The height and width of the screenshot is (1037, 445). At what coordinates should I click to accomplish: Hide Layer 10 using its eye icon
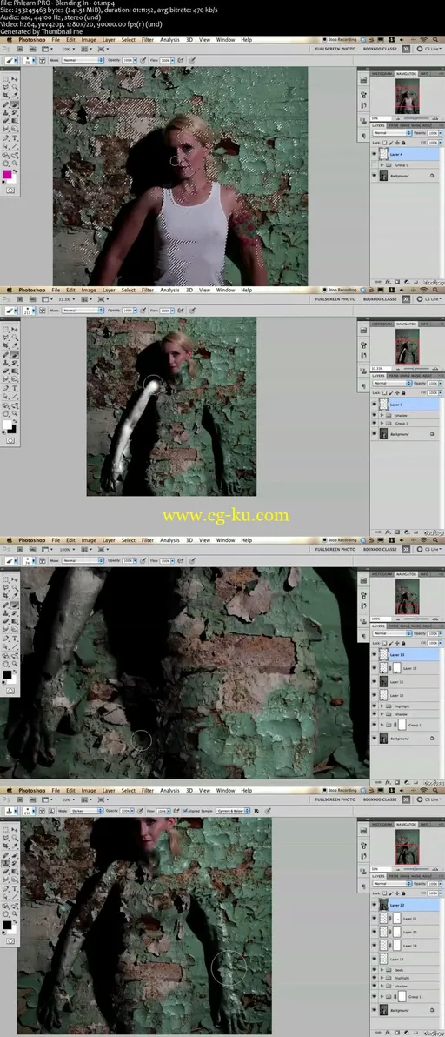pos(375,694)
